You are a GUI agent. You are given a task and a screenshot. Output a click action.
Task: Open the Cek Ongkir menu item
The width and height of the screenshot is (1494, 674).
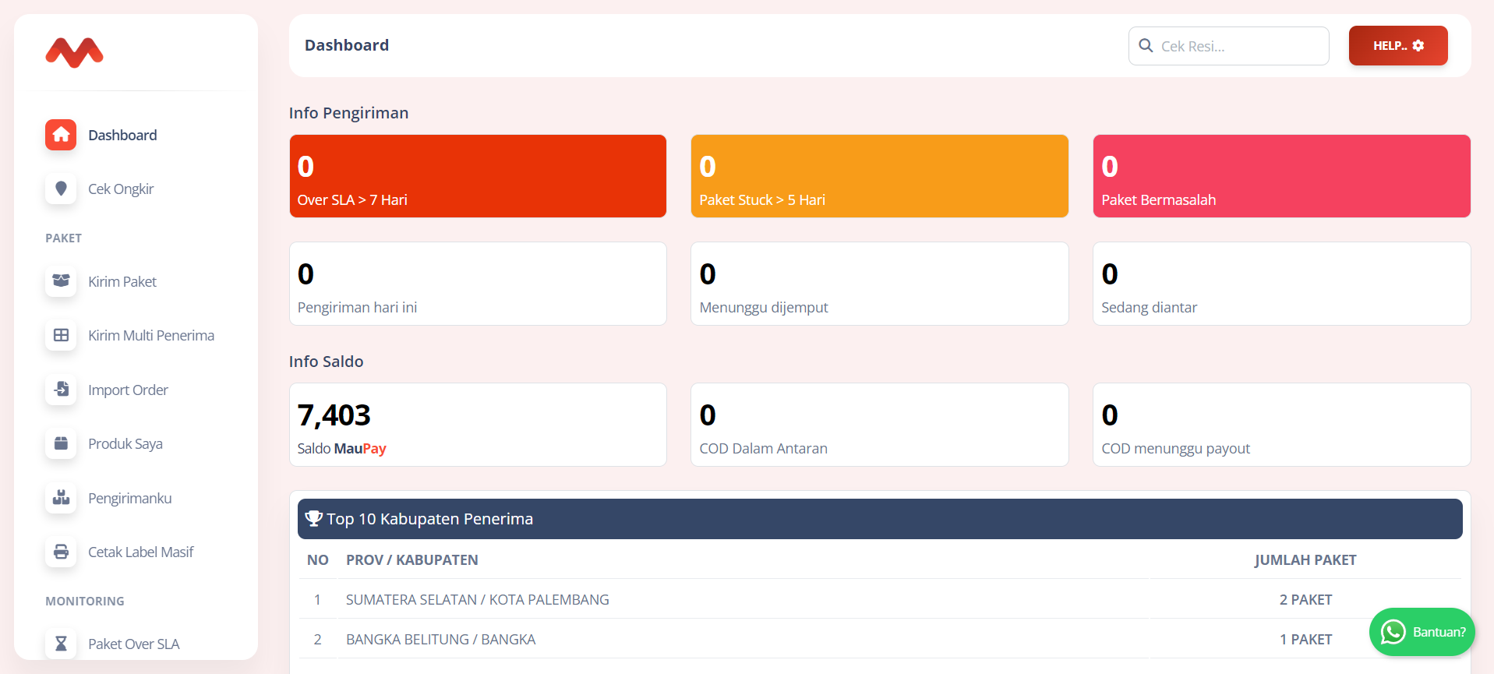coord(121,189)
